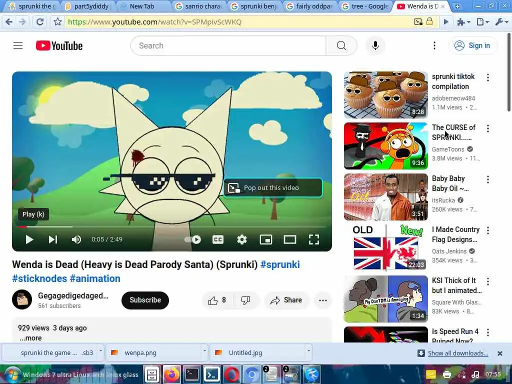Switch to the sprunki the g... tab

tap(32, 6)
